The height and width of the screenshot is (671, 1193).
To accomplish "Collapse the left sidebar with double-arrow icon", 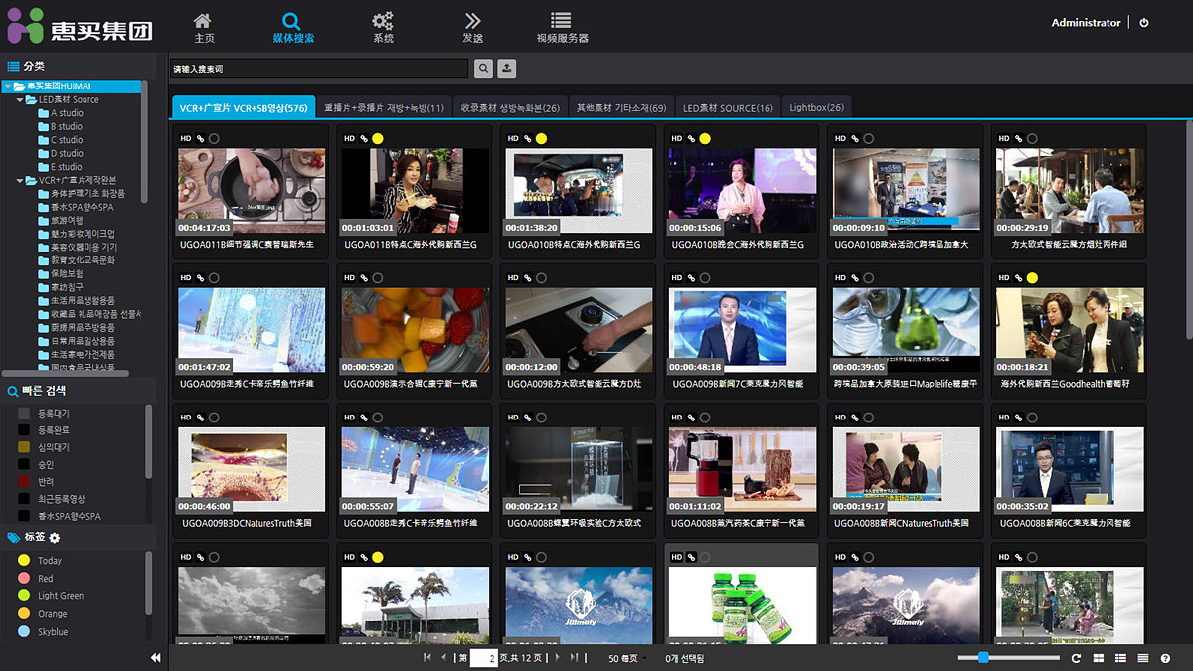I will (x=156, y=658).
